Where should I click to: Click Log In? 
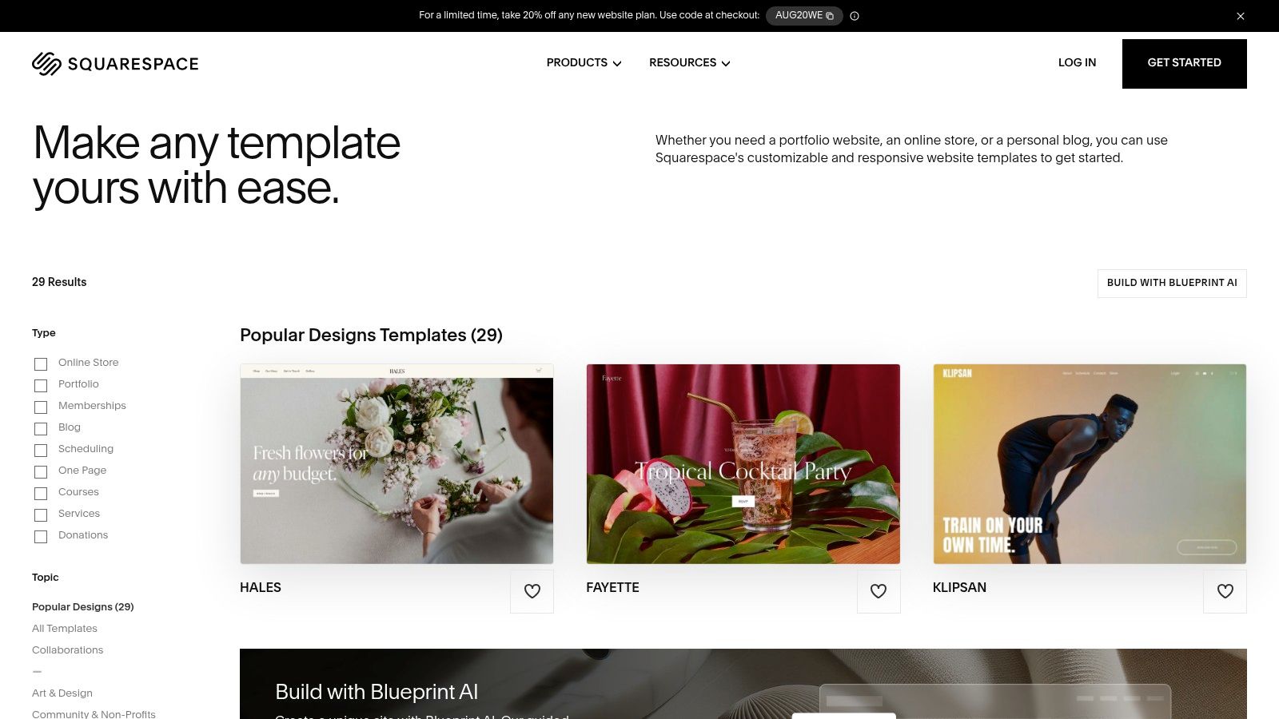click(1077, 62)
